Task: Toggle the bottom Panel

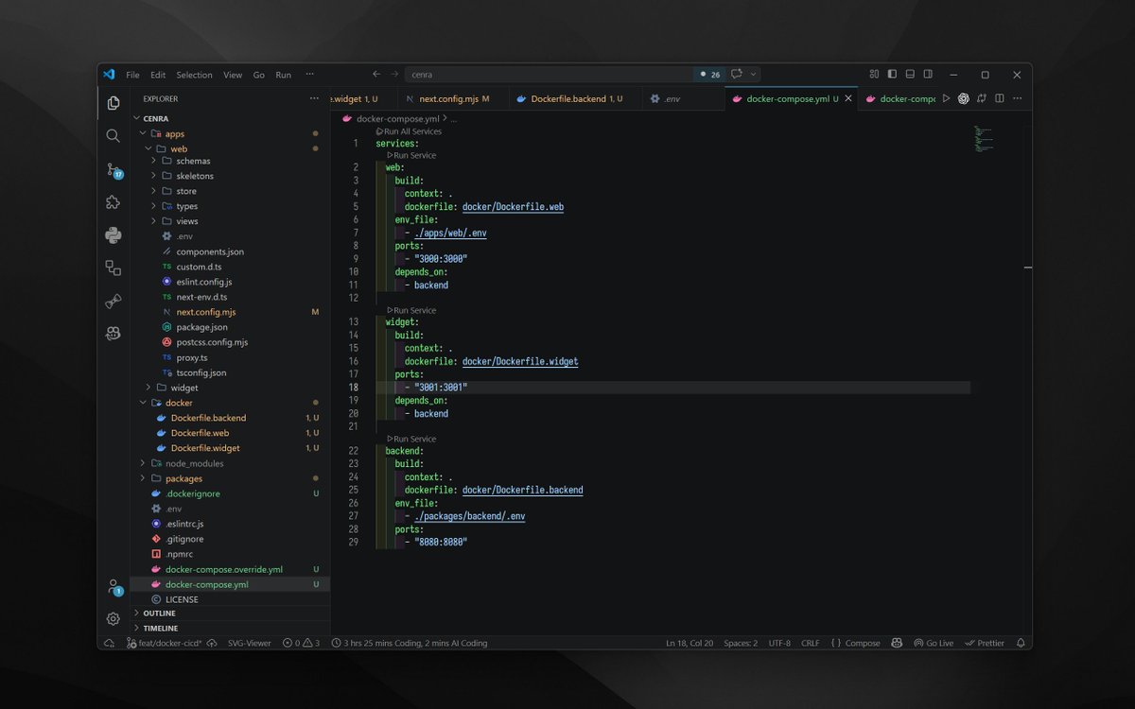Action: pos(910,75)
